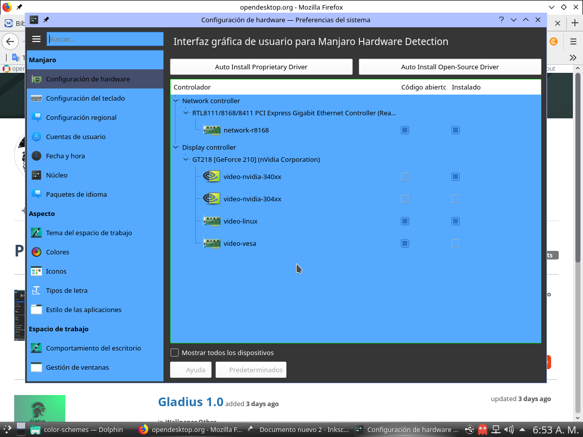This screenshot has height=437, width=583.
Task: Select video-nvidia-340xx Nvidia icon
Action: pyautogui.click(x=212, y=177)
